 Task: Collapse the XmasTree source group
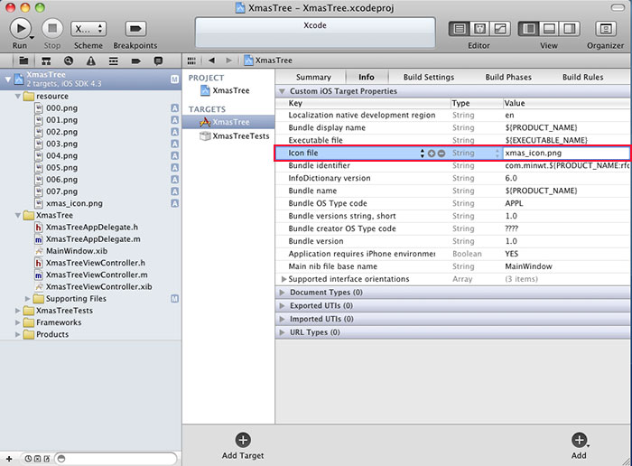point(18,215)
